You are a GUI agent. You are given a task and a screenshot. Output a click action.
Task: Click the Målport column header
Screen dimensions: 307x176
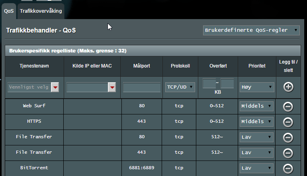(142, 66)
